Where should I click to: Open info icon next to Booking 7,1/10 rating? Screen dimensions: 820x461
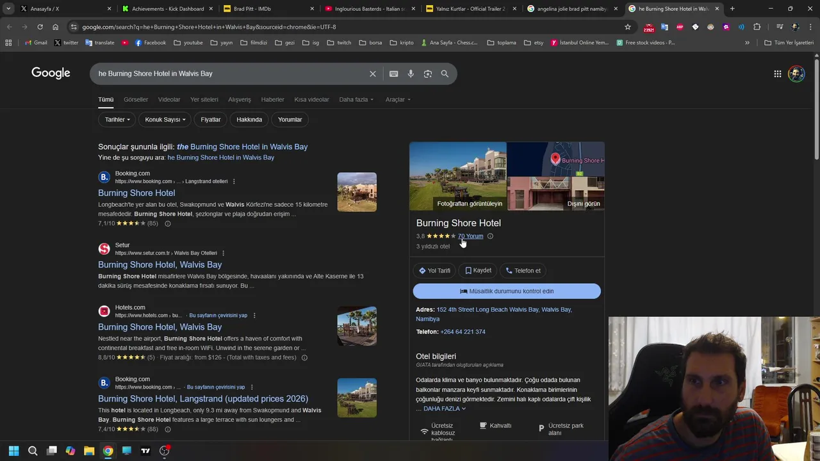pyautogui.click(x=167, y=223)
